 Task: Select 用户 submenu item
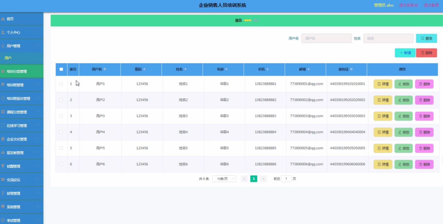(21, 58)
